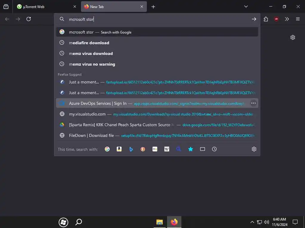Search this time with eBay icon
This screenshot has height=228, width=305.
[x=155, y=149]
